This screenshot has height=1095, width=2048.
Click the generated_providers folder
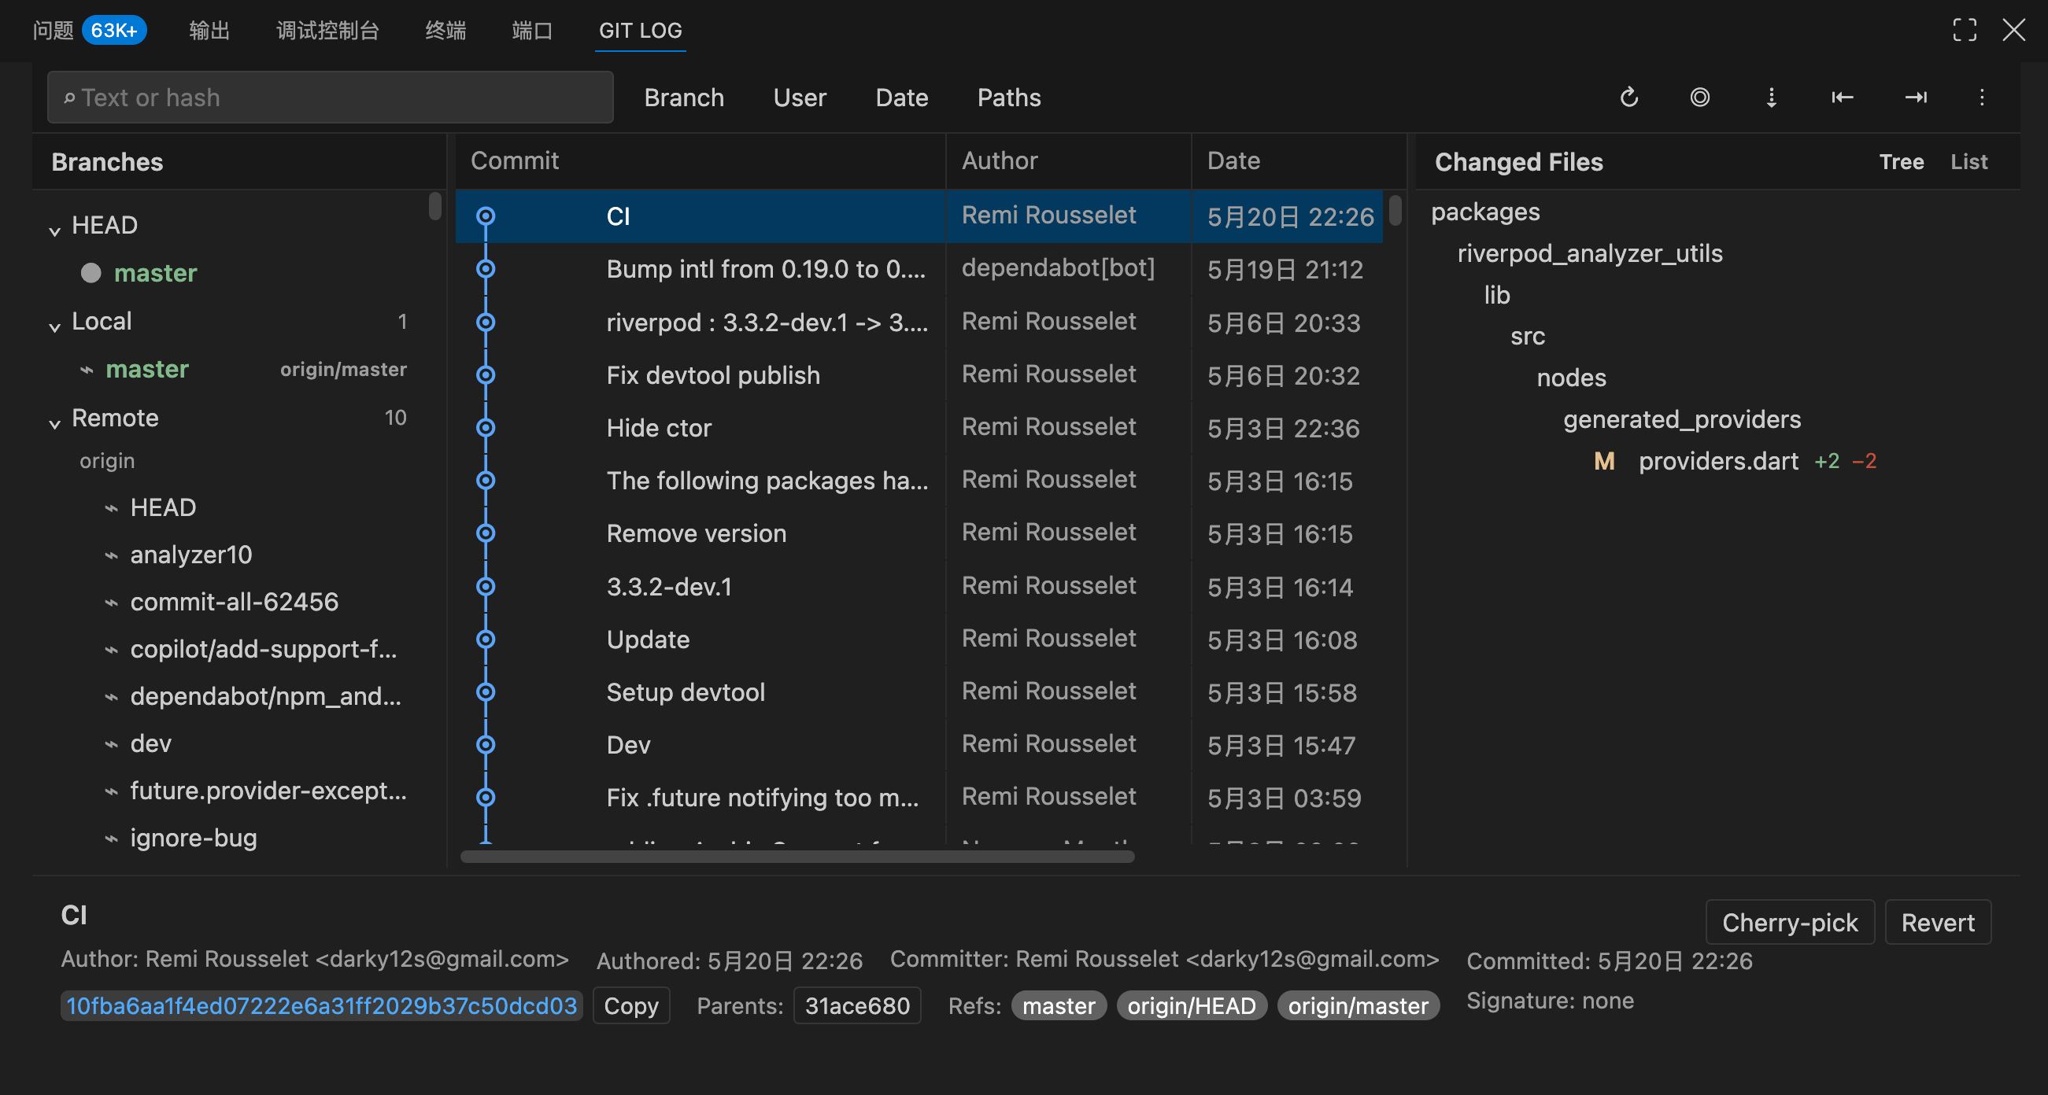pyautogui.click(x=1681, y=419)
